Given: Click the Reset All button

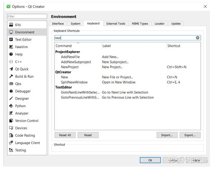Looking at the screenshot, I should pos(65,135).
